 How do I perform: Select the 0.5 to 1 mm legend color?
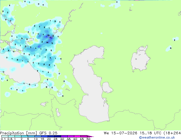11,136
